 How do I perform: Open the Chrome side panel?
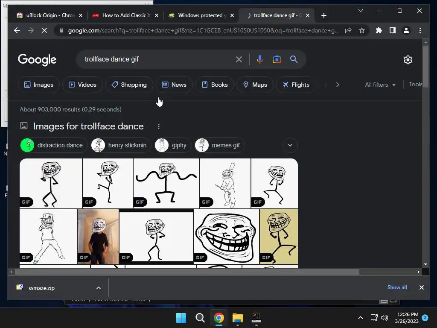(x=393, y=30)
